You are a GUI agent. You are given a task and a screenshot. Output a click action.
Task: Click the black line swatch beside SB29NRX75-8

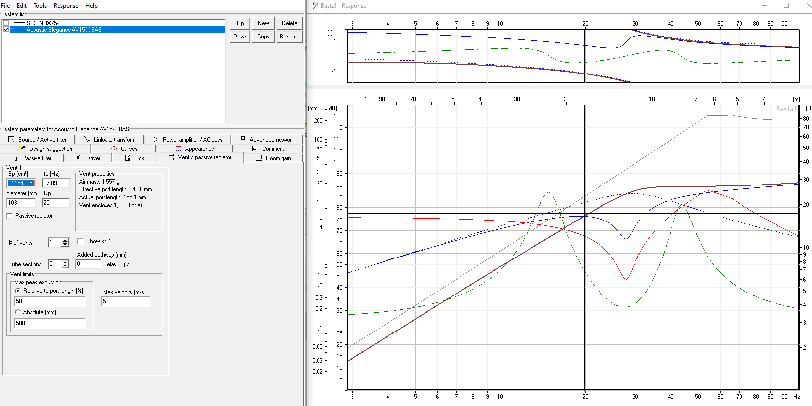pos(20,23)
